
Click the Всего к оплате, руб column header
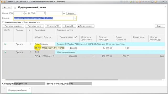pyautogui.click(x=157, y=38)
